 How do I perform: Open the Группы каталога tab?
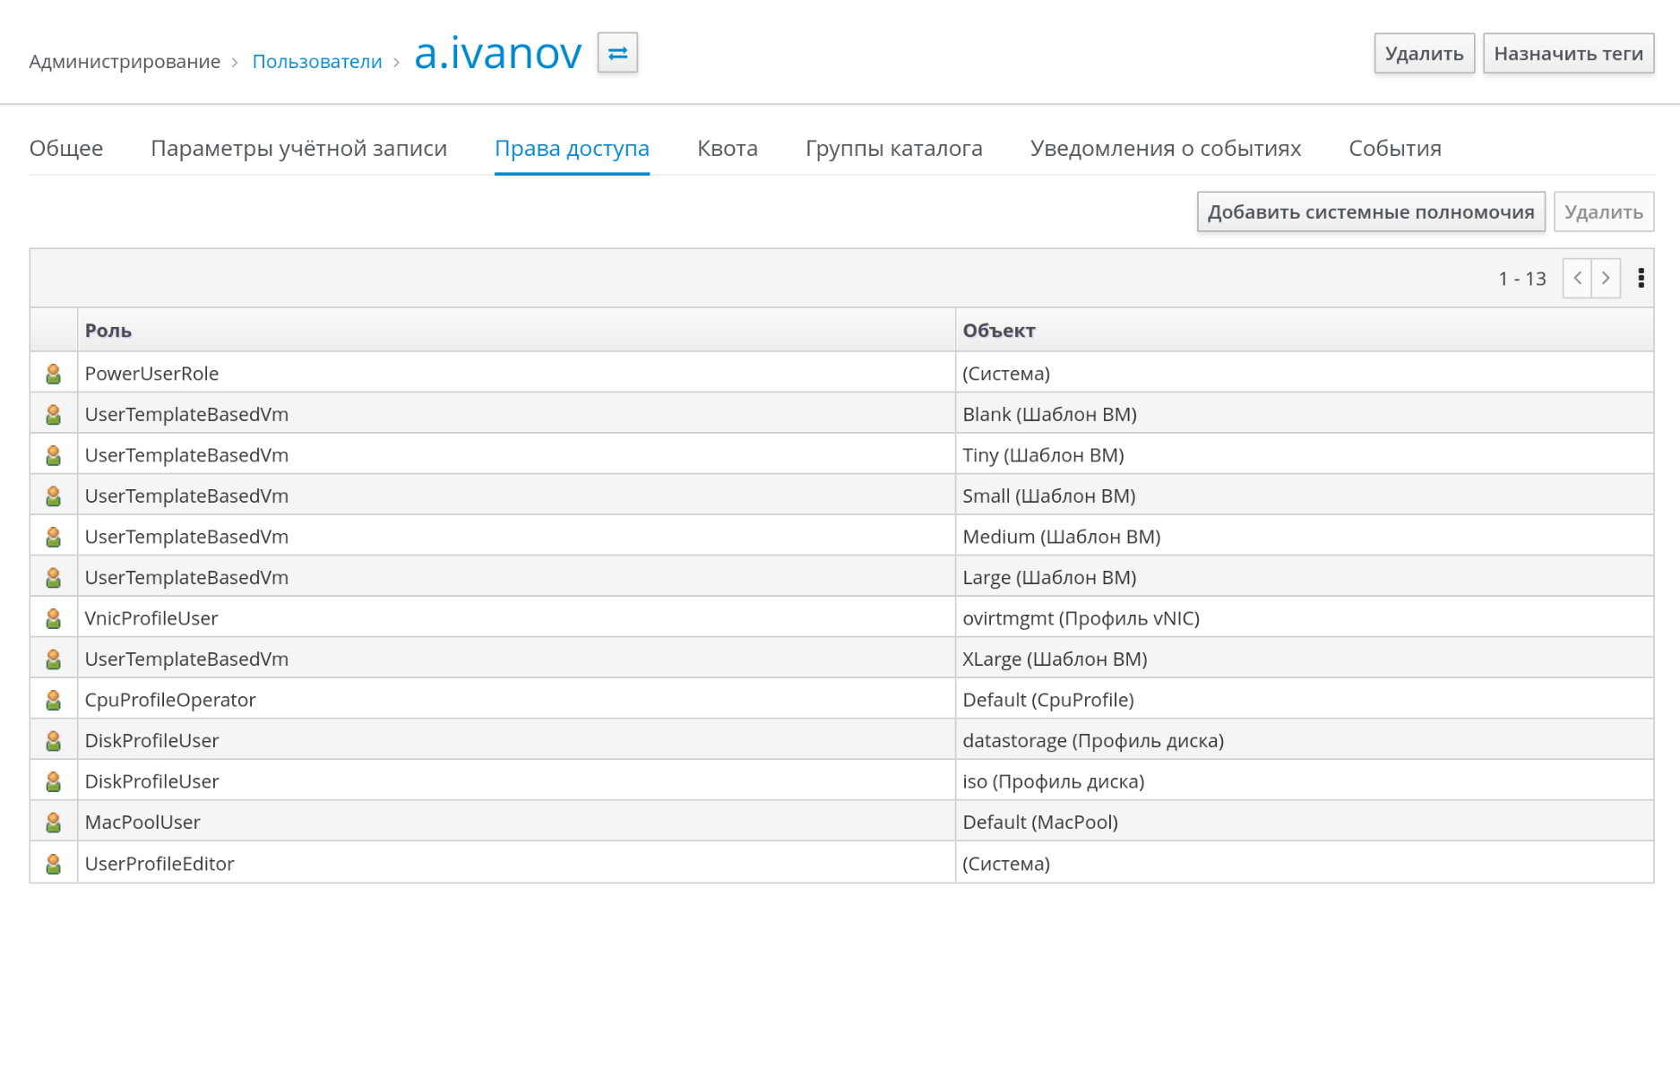(893, 149)
